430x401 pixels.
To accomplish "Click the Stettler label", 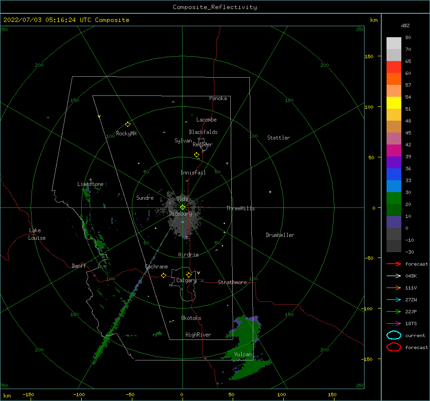I will [279, 138].
